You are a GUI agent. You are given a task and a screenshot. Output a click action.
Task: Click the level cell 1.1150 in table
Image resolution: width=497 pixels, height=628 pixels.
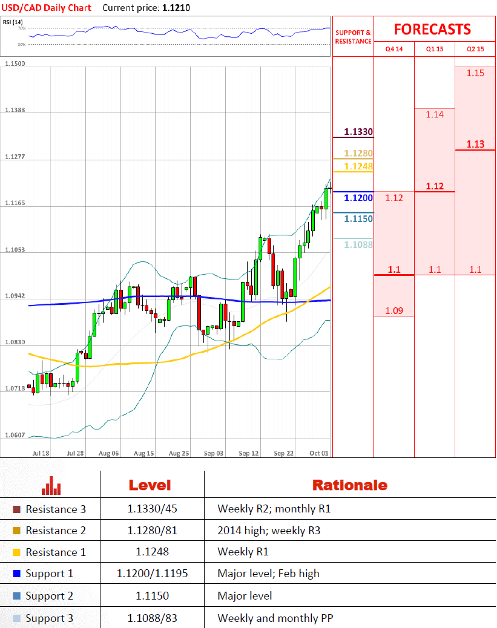[x=153, y=596]
